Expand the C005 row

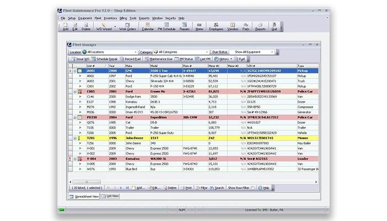click(x=75, y=92)
